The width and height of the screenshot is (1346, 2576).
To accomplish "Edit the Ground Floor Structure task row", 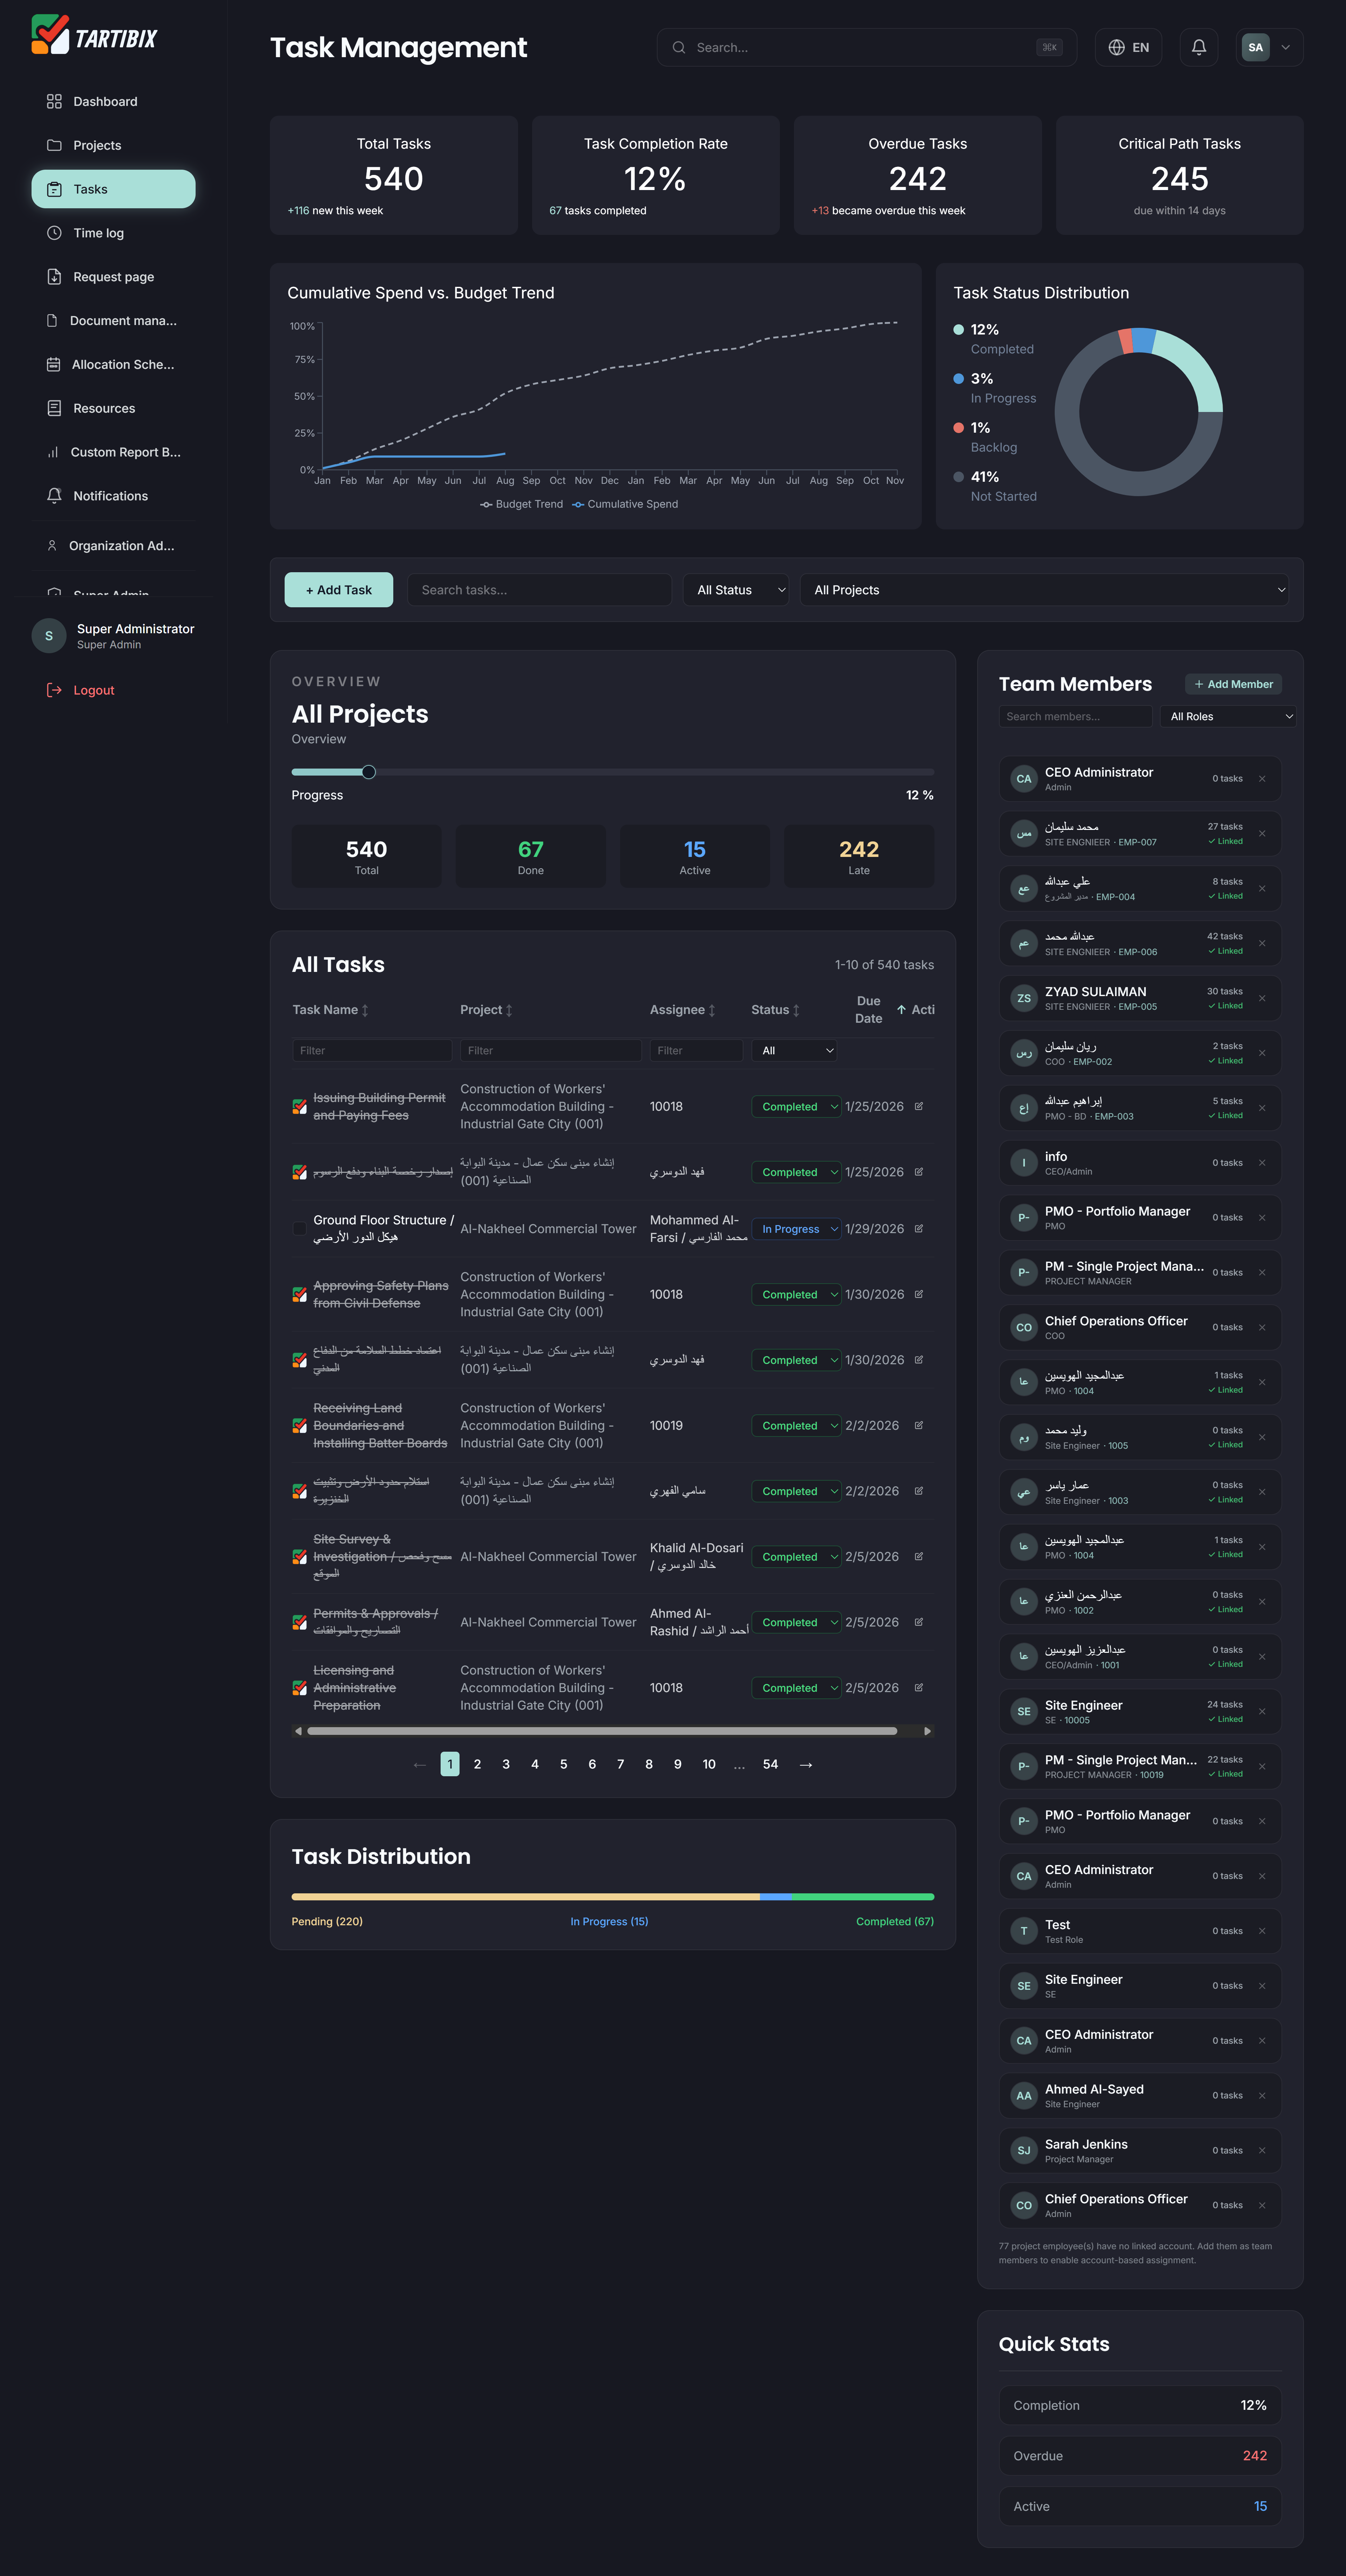I will (x=919, y=1229).
